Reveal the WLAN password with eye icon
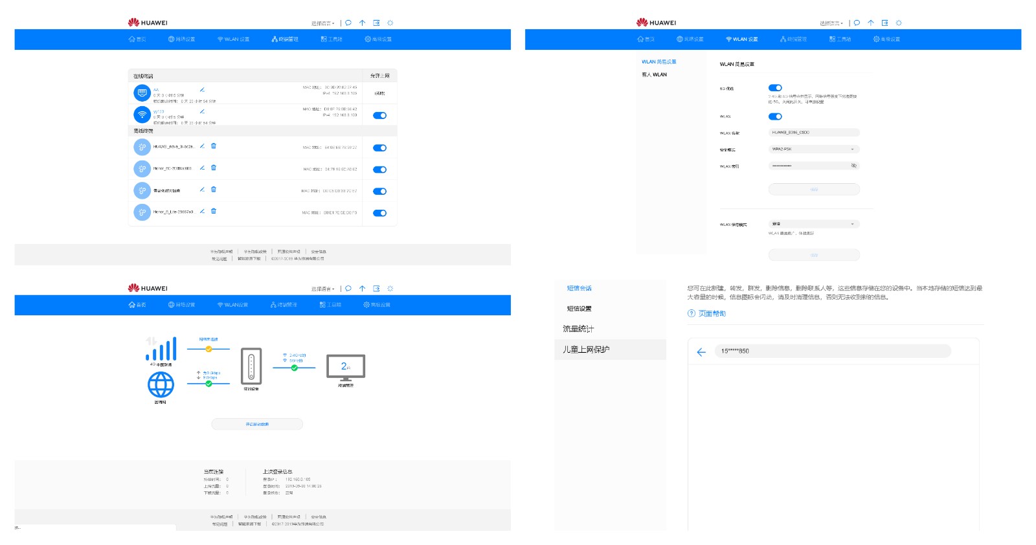 (853, 166)
